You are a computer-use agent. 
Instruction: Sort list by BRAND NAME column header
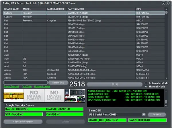click(x=12, y=9)
